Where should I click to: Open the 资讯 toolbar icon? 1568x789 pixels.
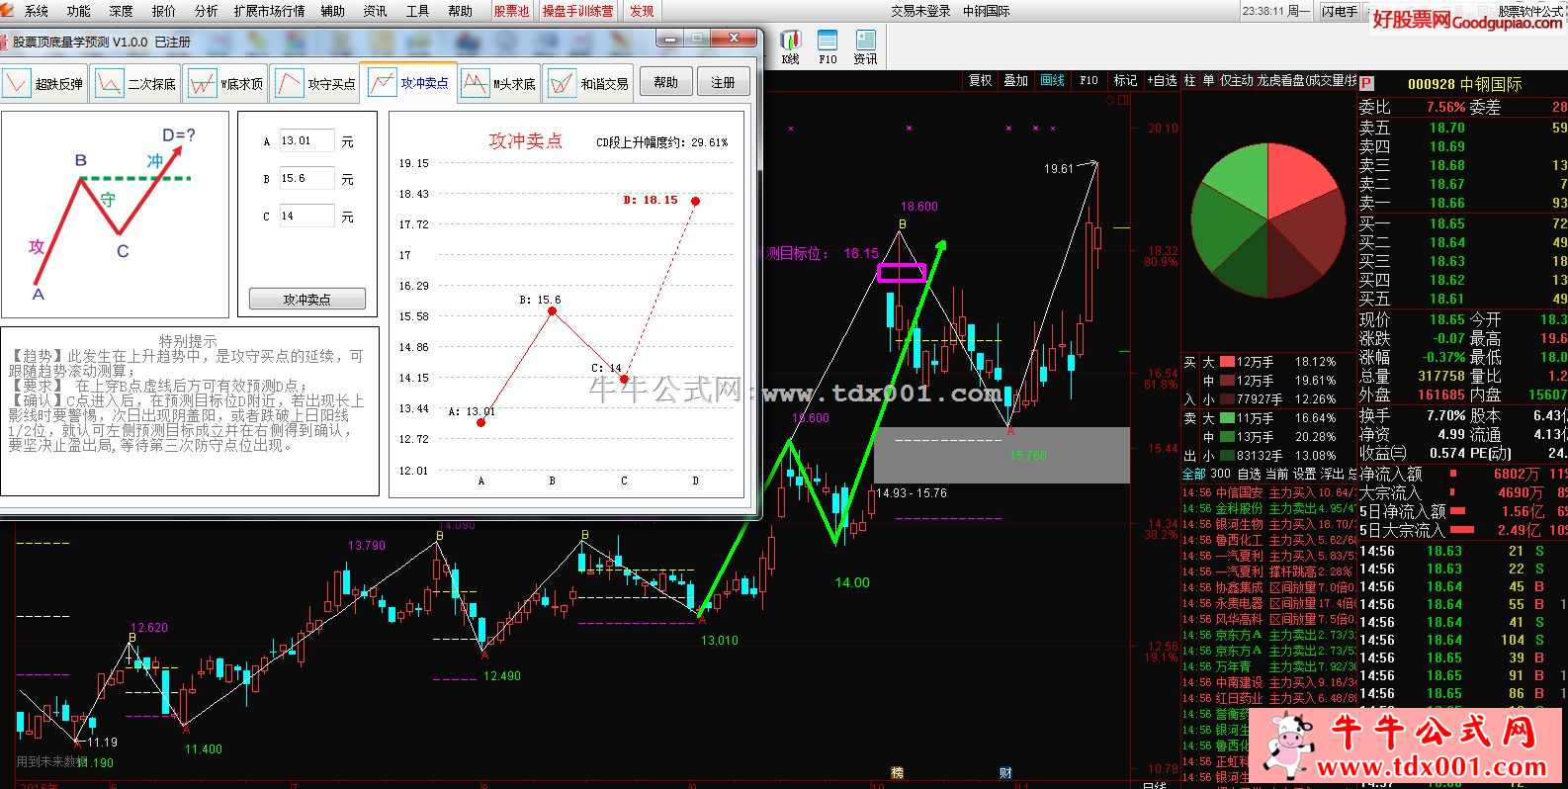click(865, 41)
